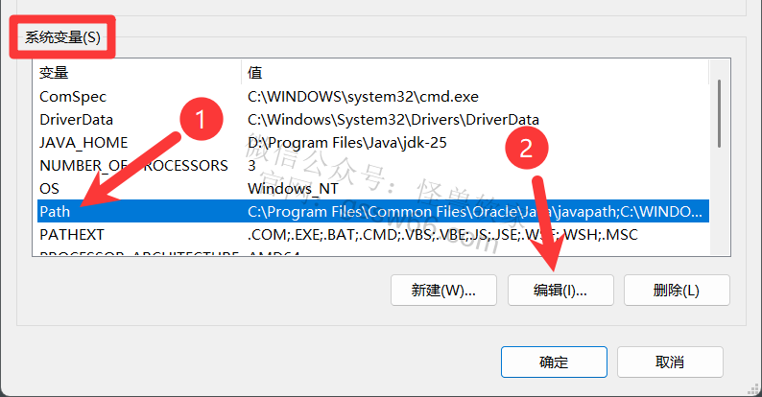Select the OS variable row
Viewport: 762px width, 397px height.
pos(373,188)
